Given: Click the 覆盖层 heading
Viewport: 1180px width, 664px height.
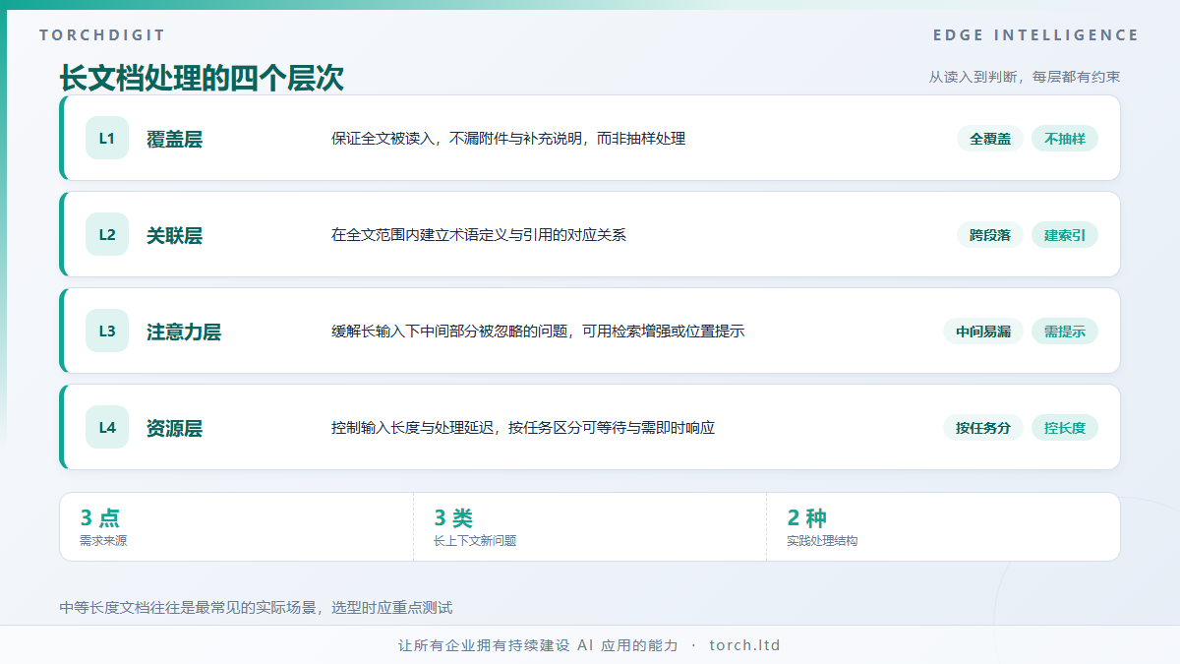Looking at the screenshot, I should click(174, 139).
